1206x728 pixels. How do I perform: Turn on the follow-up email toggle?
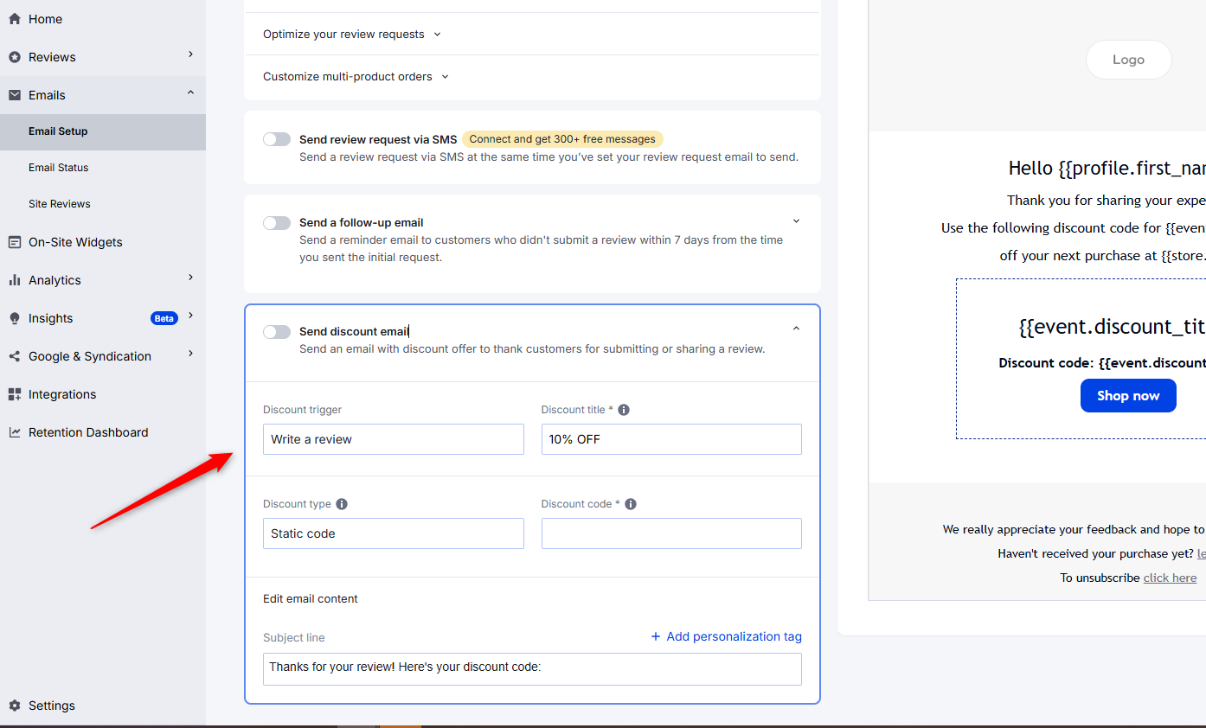coord(277,223)
